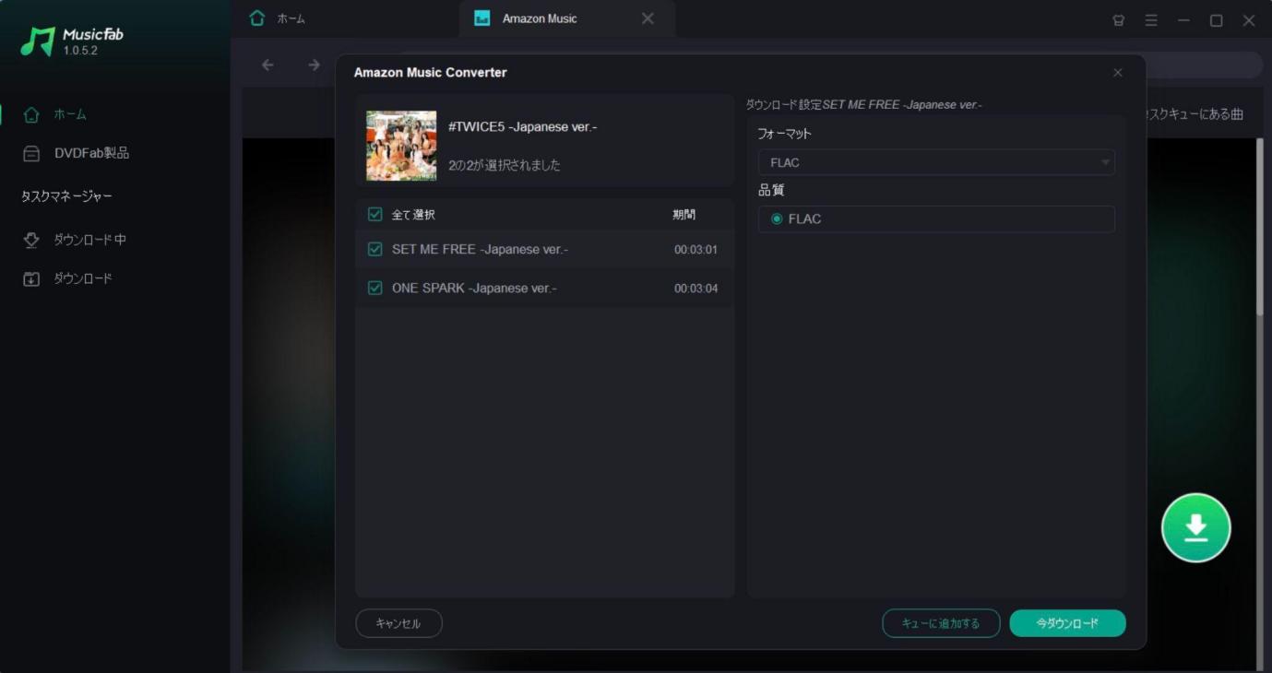
Task: Click the green floating download button
Action: pyautogui.click(x=1195, y=527)
